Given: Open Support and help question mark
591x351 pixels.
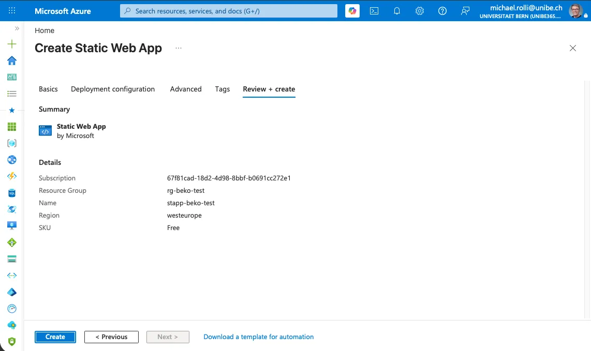Looking at the screenshot, I should click(x=442, y=11).
